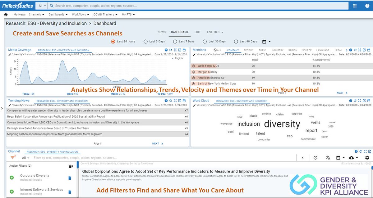
Task: Open Regal Beloit Sustainability Report headline
Action: [x=56, y=116]
